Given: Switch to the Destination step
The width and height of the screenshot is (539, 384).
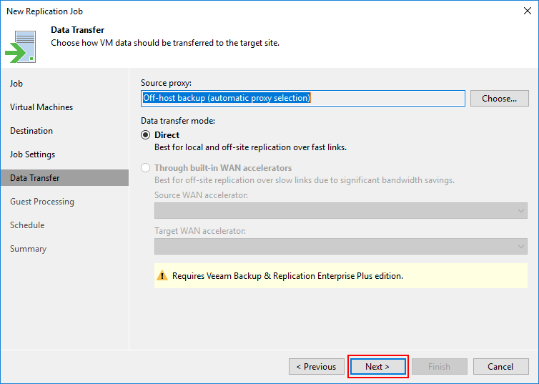Looking at the screenshot, I should [31, 131].
